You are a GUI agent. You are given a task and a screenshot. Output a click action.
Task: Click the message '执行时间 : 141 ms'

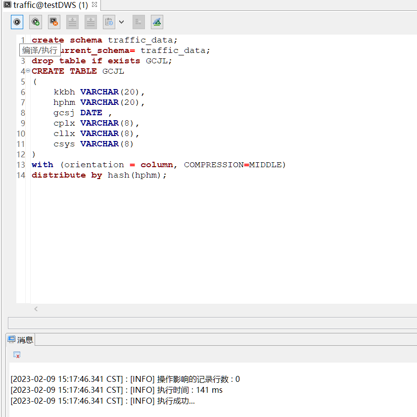pyautogui.click(x=189, y=390)
